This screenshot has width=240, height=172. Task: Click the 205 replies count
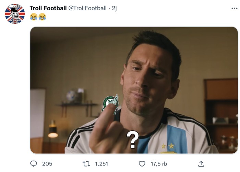coord(47,164)
